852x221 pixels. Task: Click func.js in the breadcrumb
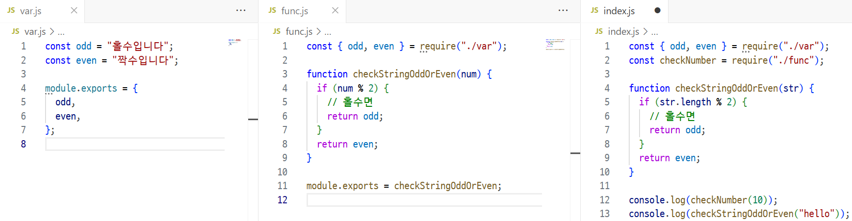[x=299, y=32]
